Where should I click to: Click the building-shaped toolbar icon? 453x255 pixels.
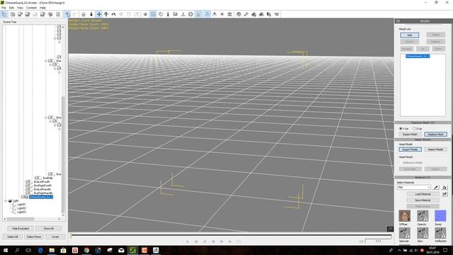click(x=229, y=14)
